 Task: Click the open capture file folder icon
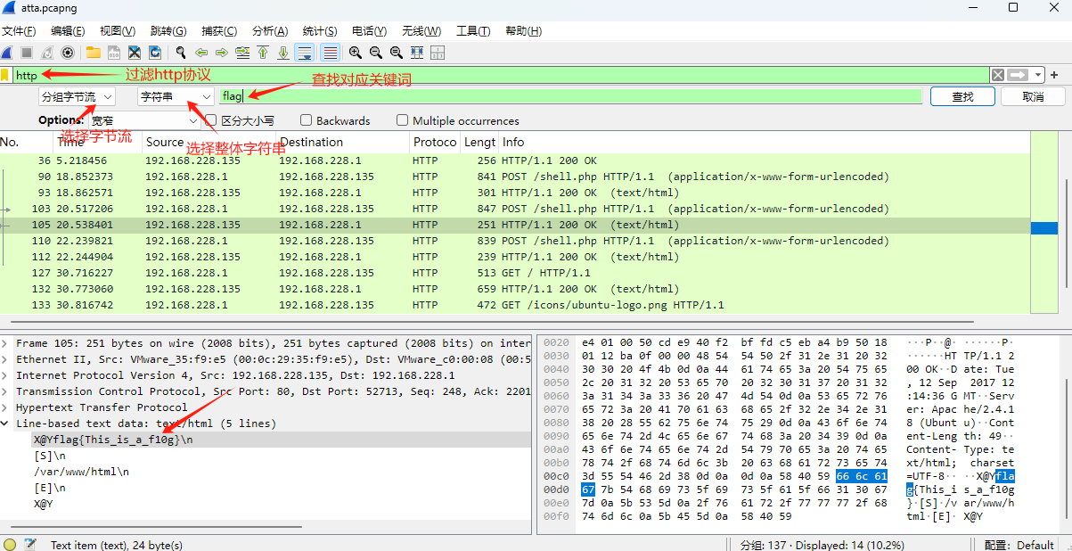click(93, 53)
